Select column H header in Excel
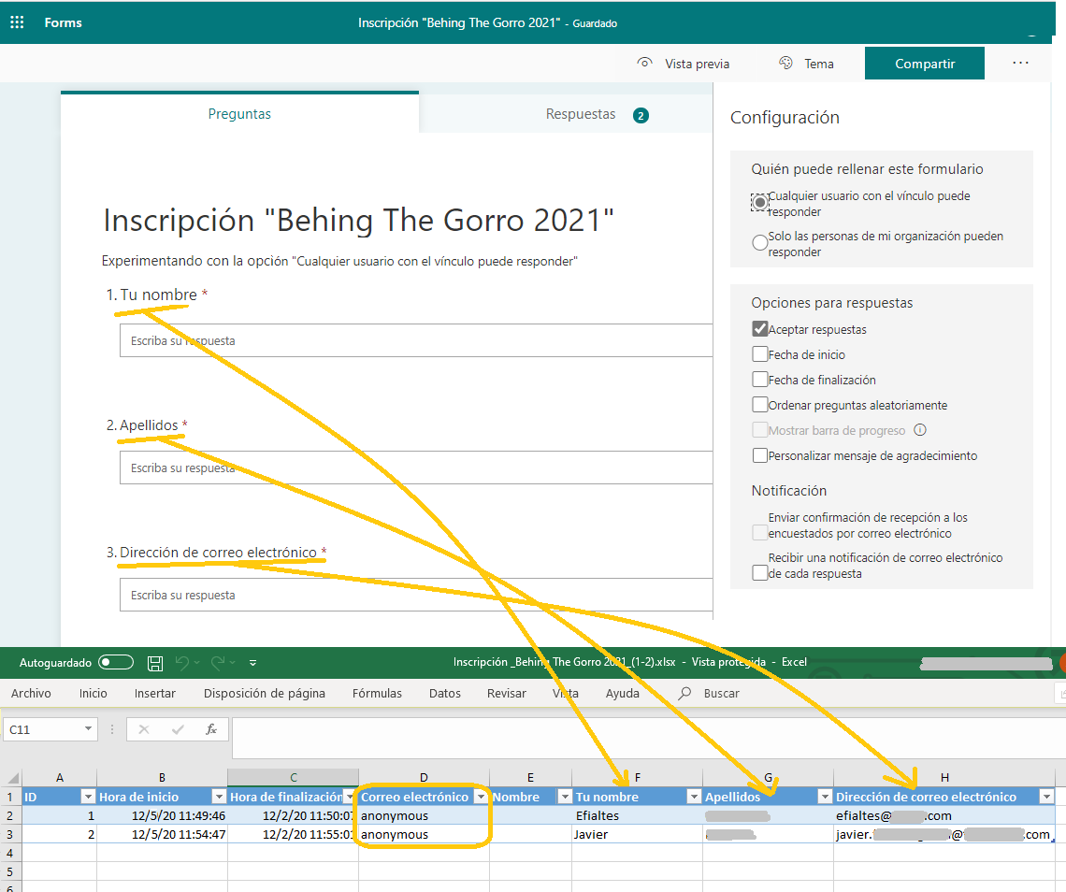 (944, 777)
